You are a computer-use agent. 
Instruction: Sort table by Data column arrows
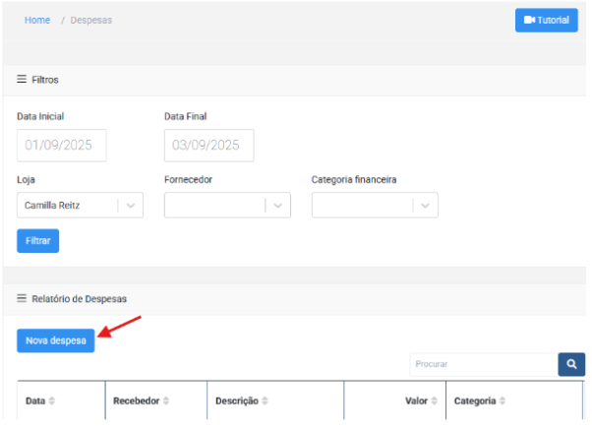pyautogui.click(x=52, y=400)
